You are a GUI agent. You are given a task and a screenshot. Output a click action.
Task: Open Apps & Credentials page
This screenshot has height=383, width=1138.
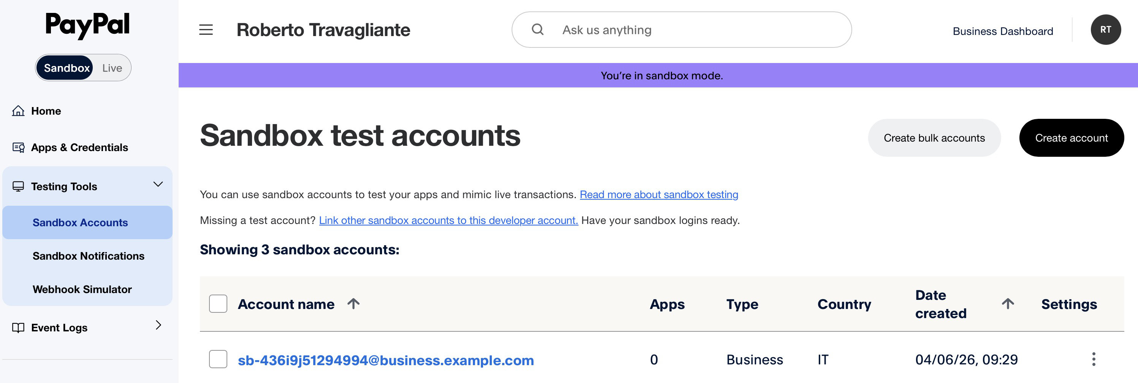tap(79, 147)
